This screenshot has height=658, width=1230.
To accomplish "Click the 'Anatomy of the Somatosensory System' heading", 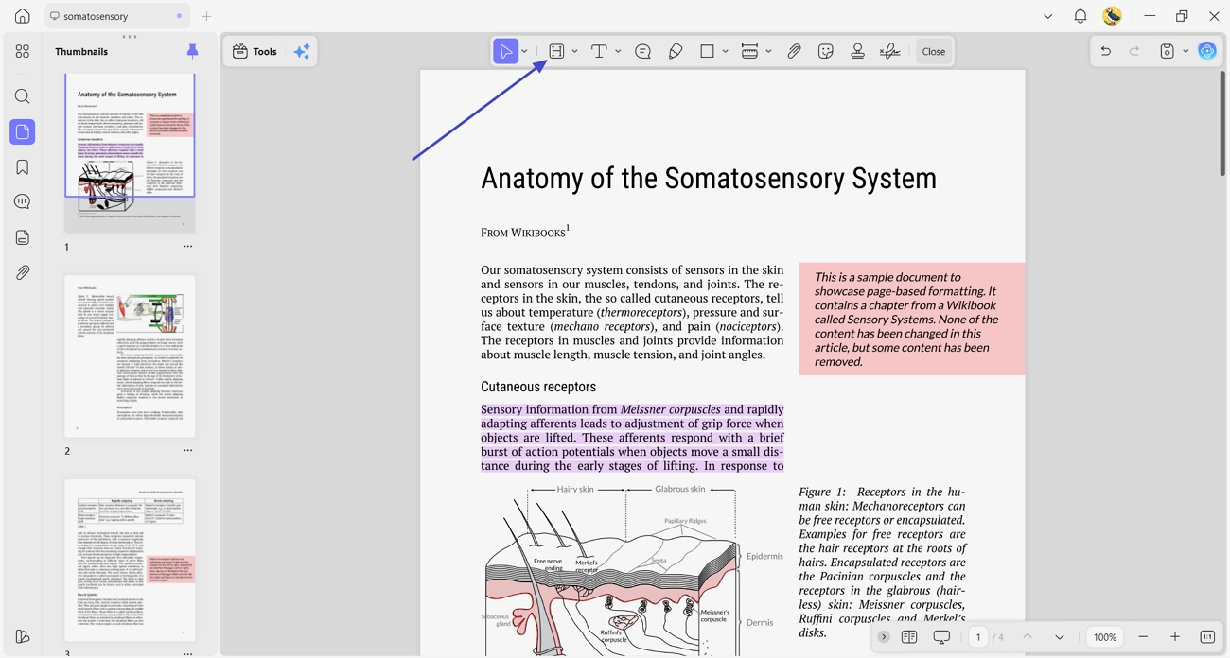I will click(709, 179).
